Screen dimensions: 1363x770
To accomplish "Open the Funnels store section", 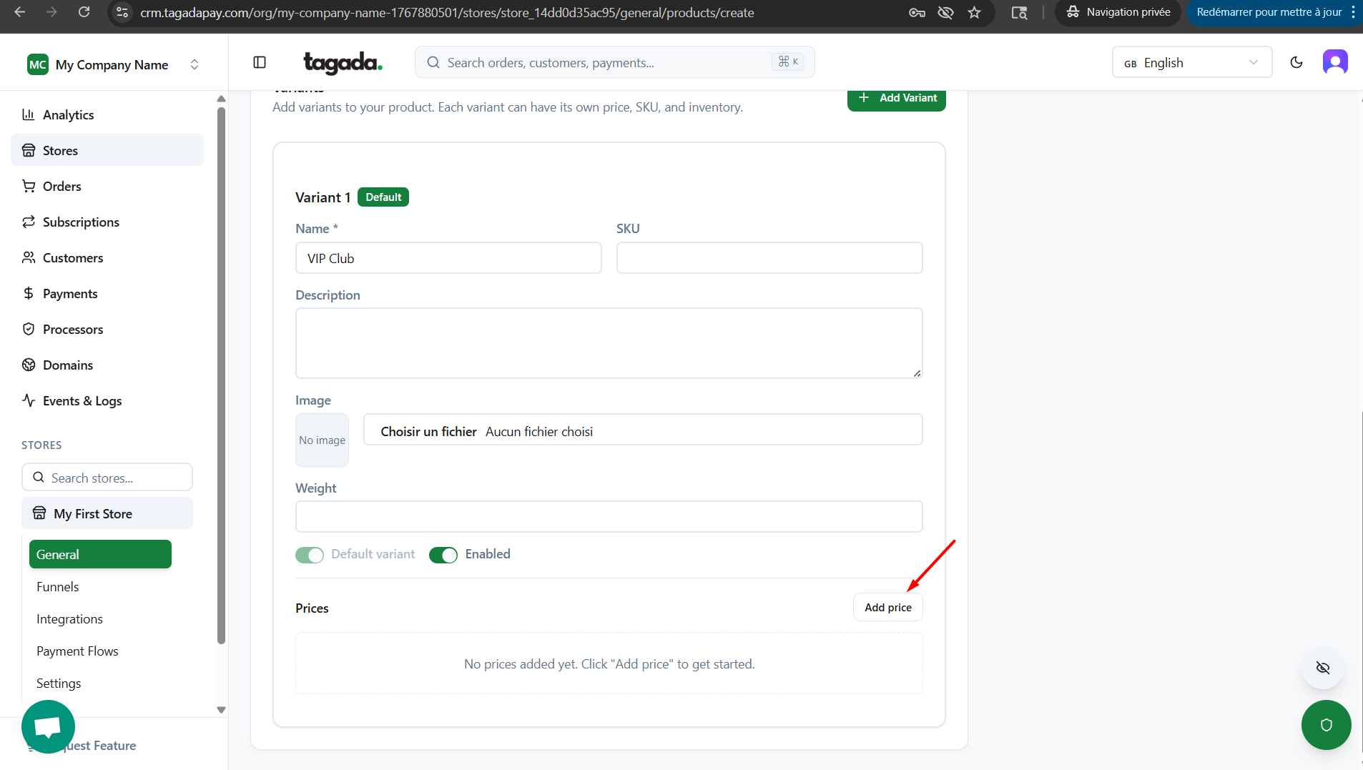I will [x=57, y=587].
